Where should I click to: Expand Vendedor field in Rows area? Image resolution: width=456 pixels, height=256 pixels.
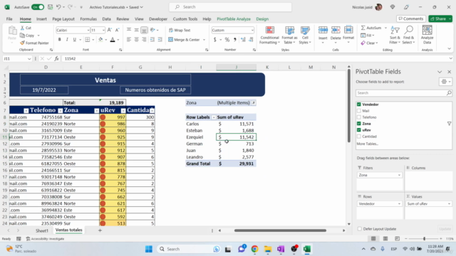399,204
